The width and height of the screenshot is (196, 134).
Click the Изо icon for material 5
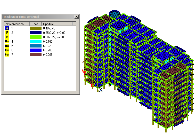tap(7, 46)
